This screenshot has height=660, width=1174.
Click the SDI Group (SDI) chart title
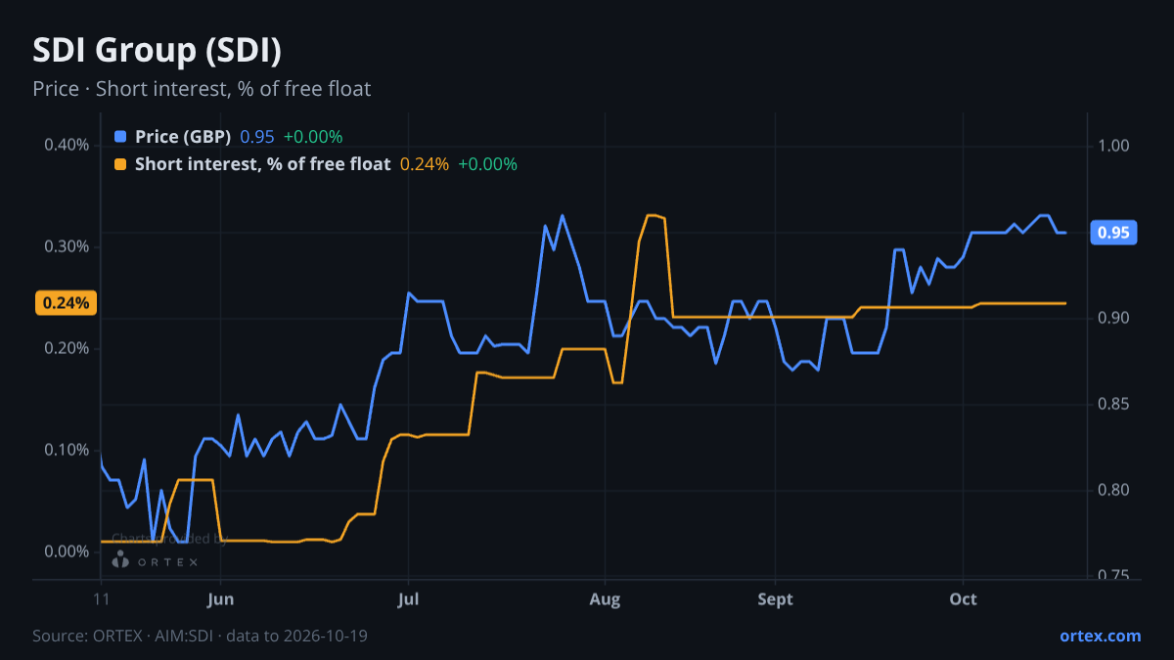coord(158,50)
